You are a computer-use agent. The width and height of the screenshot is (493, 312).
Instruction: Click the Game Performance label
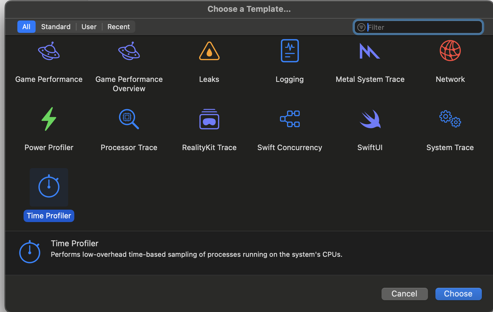click(x=49, y=79)
